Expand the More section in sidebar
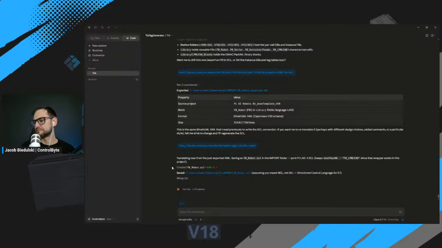The width and height of the screenshot is (442, 248). [94, 60]
